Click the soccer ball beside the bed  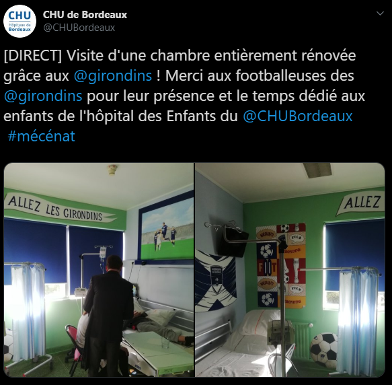(x=324, y=350)
